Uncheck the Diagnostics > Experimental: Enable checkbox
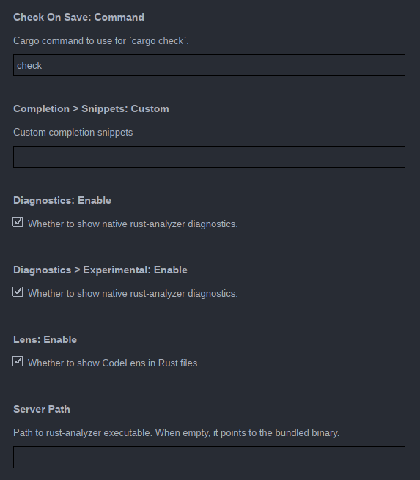 [18, 292]
